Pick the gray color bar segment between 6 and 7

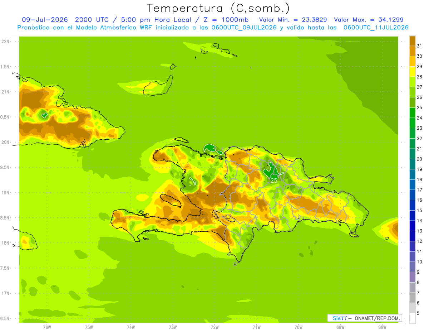(x=412, y=298)
